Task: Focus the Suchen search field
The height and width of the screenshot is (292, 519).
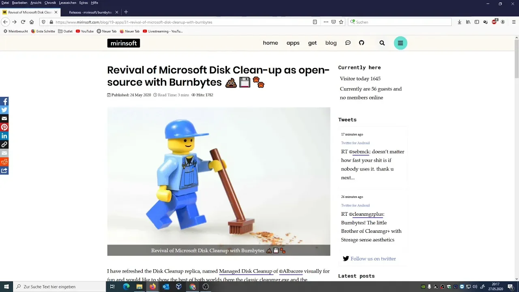Action: coord(401,22)
